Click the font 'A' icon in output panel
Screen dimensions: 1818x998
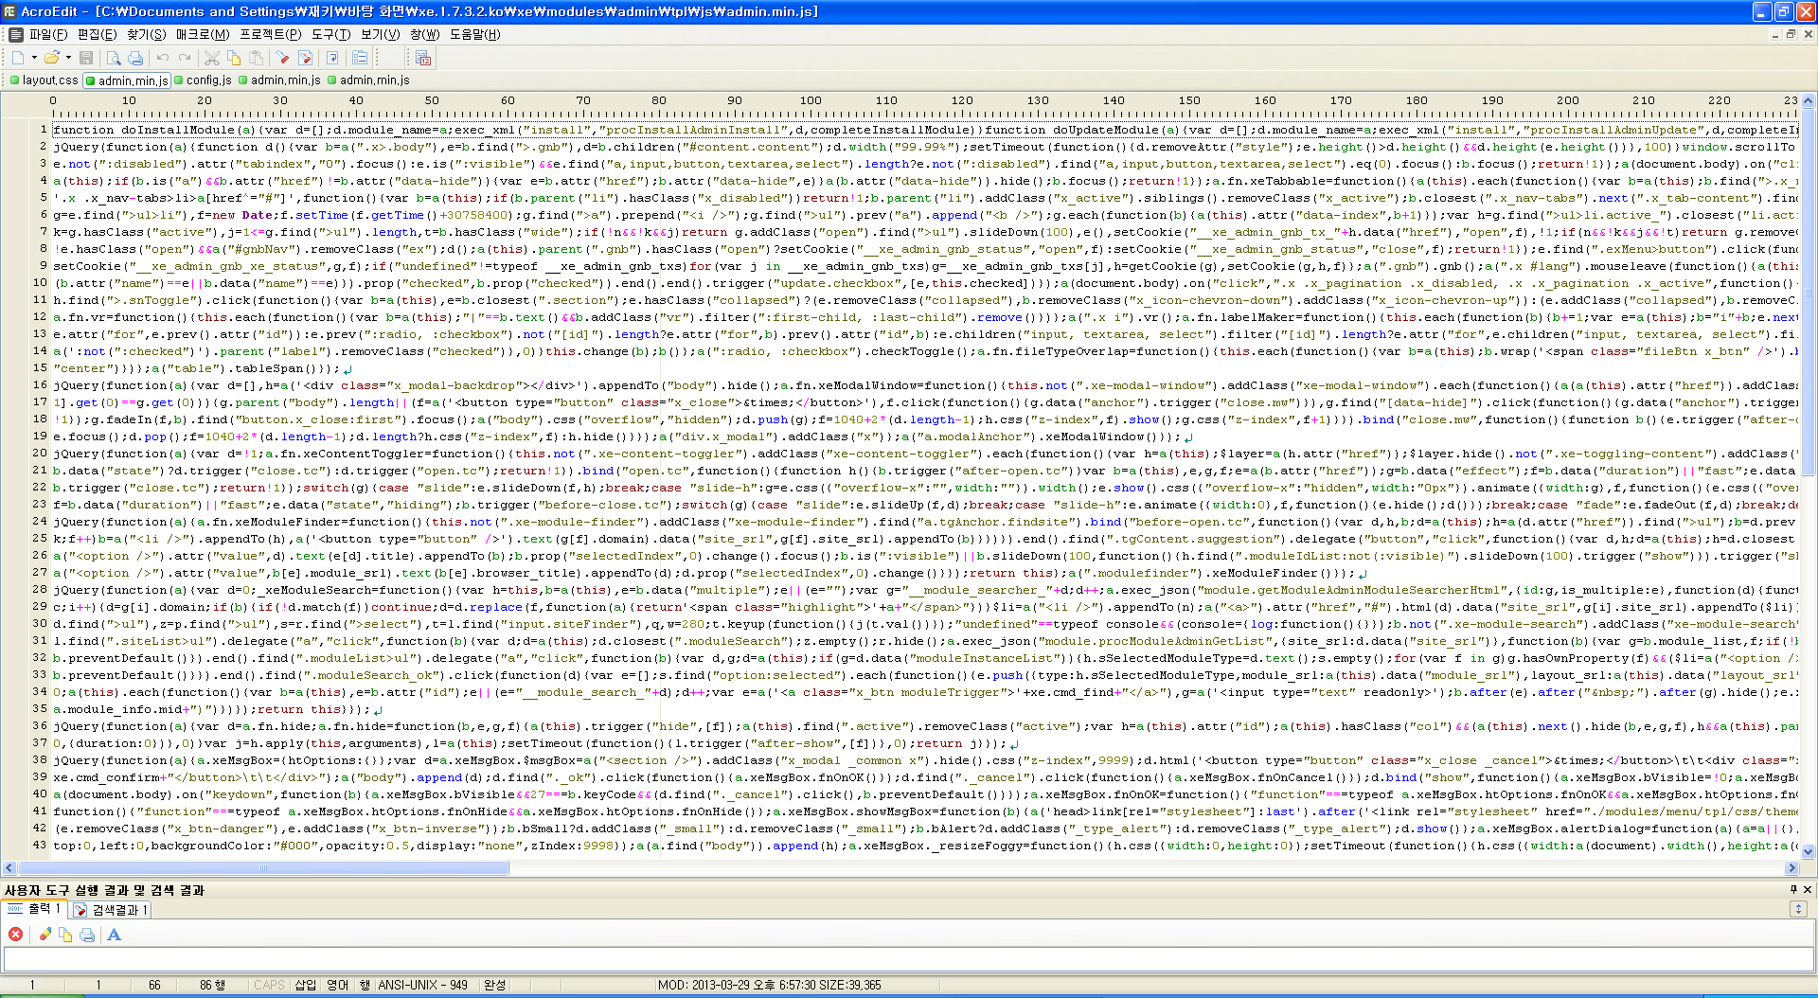[114, 935]
